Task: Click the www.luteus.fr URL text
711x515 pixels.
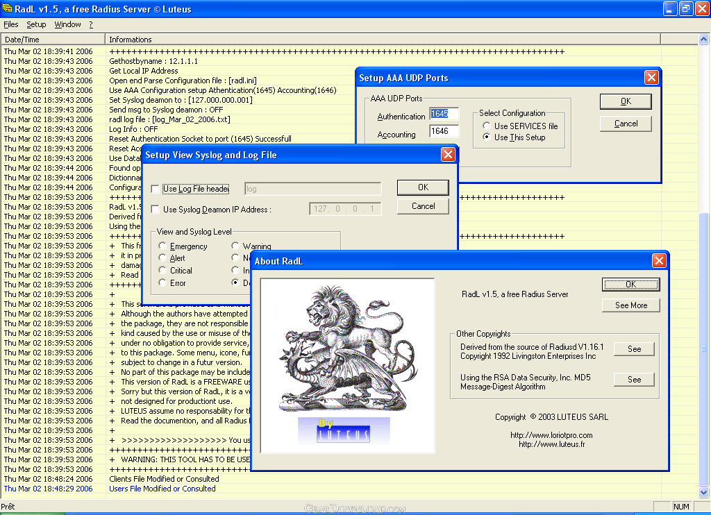Action: pos(551,444)
